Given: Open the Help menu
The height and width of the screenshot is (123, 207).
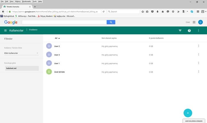Looking at the screenshot, I should pos(40,1).
